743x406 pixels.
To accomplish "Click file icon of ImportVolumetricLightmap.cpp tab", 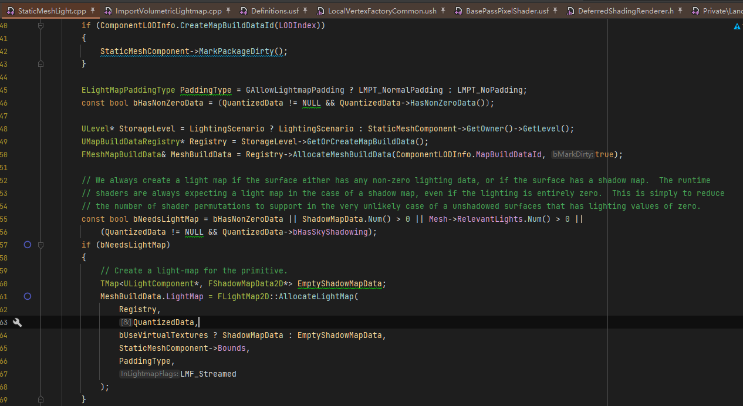I will coord(109,11).
